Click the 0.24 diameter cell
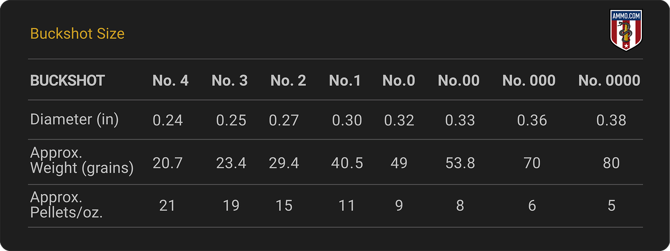The width and height of the screenshot is (670, 251). pyautogui.click(x=168, y=120)
